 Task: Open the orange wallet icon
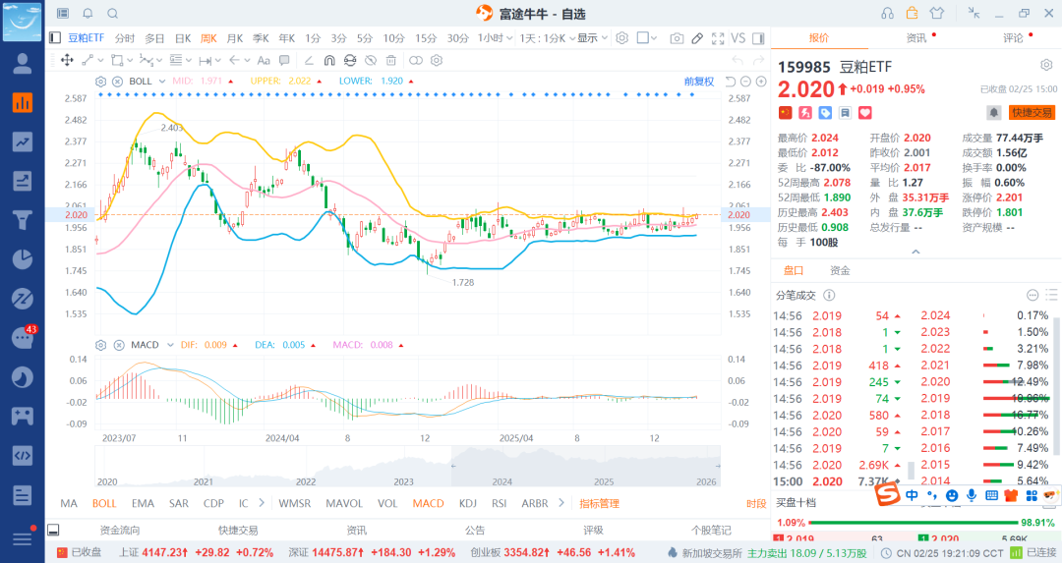(x=912, y=13)
